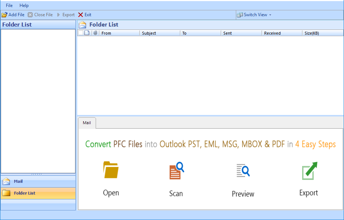Sort by the Sent column header
The width and height of the screenshot is (344, 220).
(241, 33)
